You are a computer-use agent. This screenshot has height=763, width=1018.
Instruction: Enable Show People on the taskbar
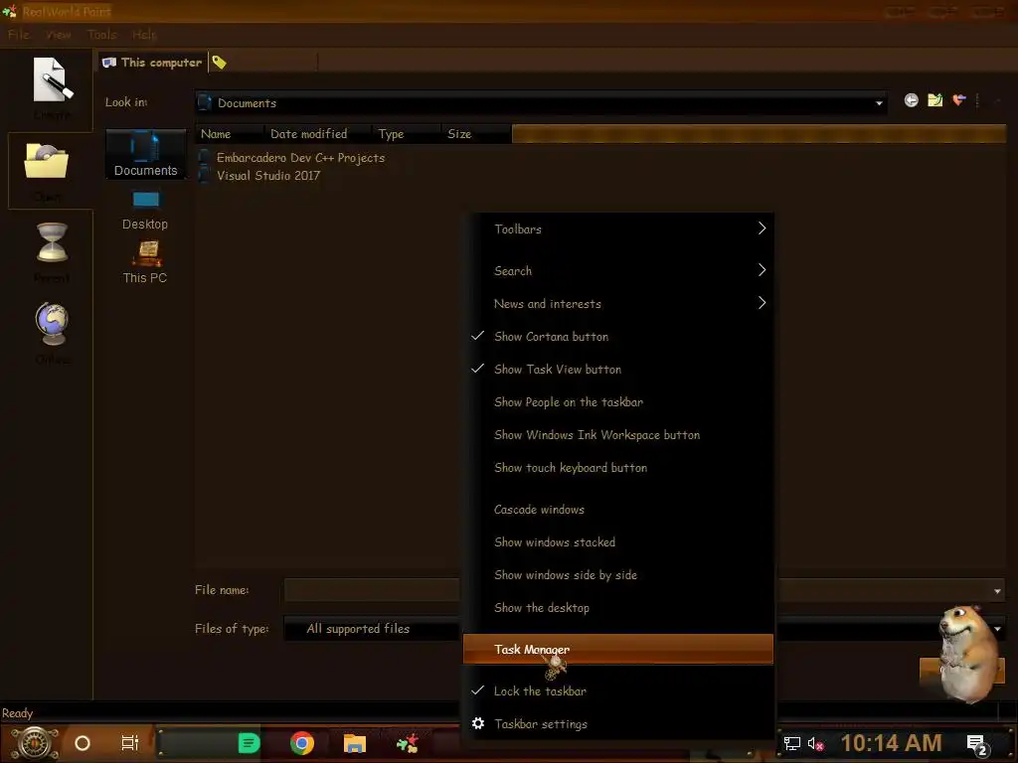click(618, 402)
